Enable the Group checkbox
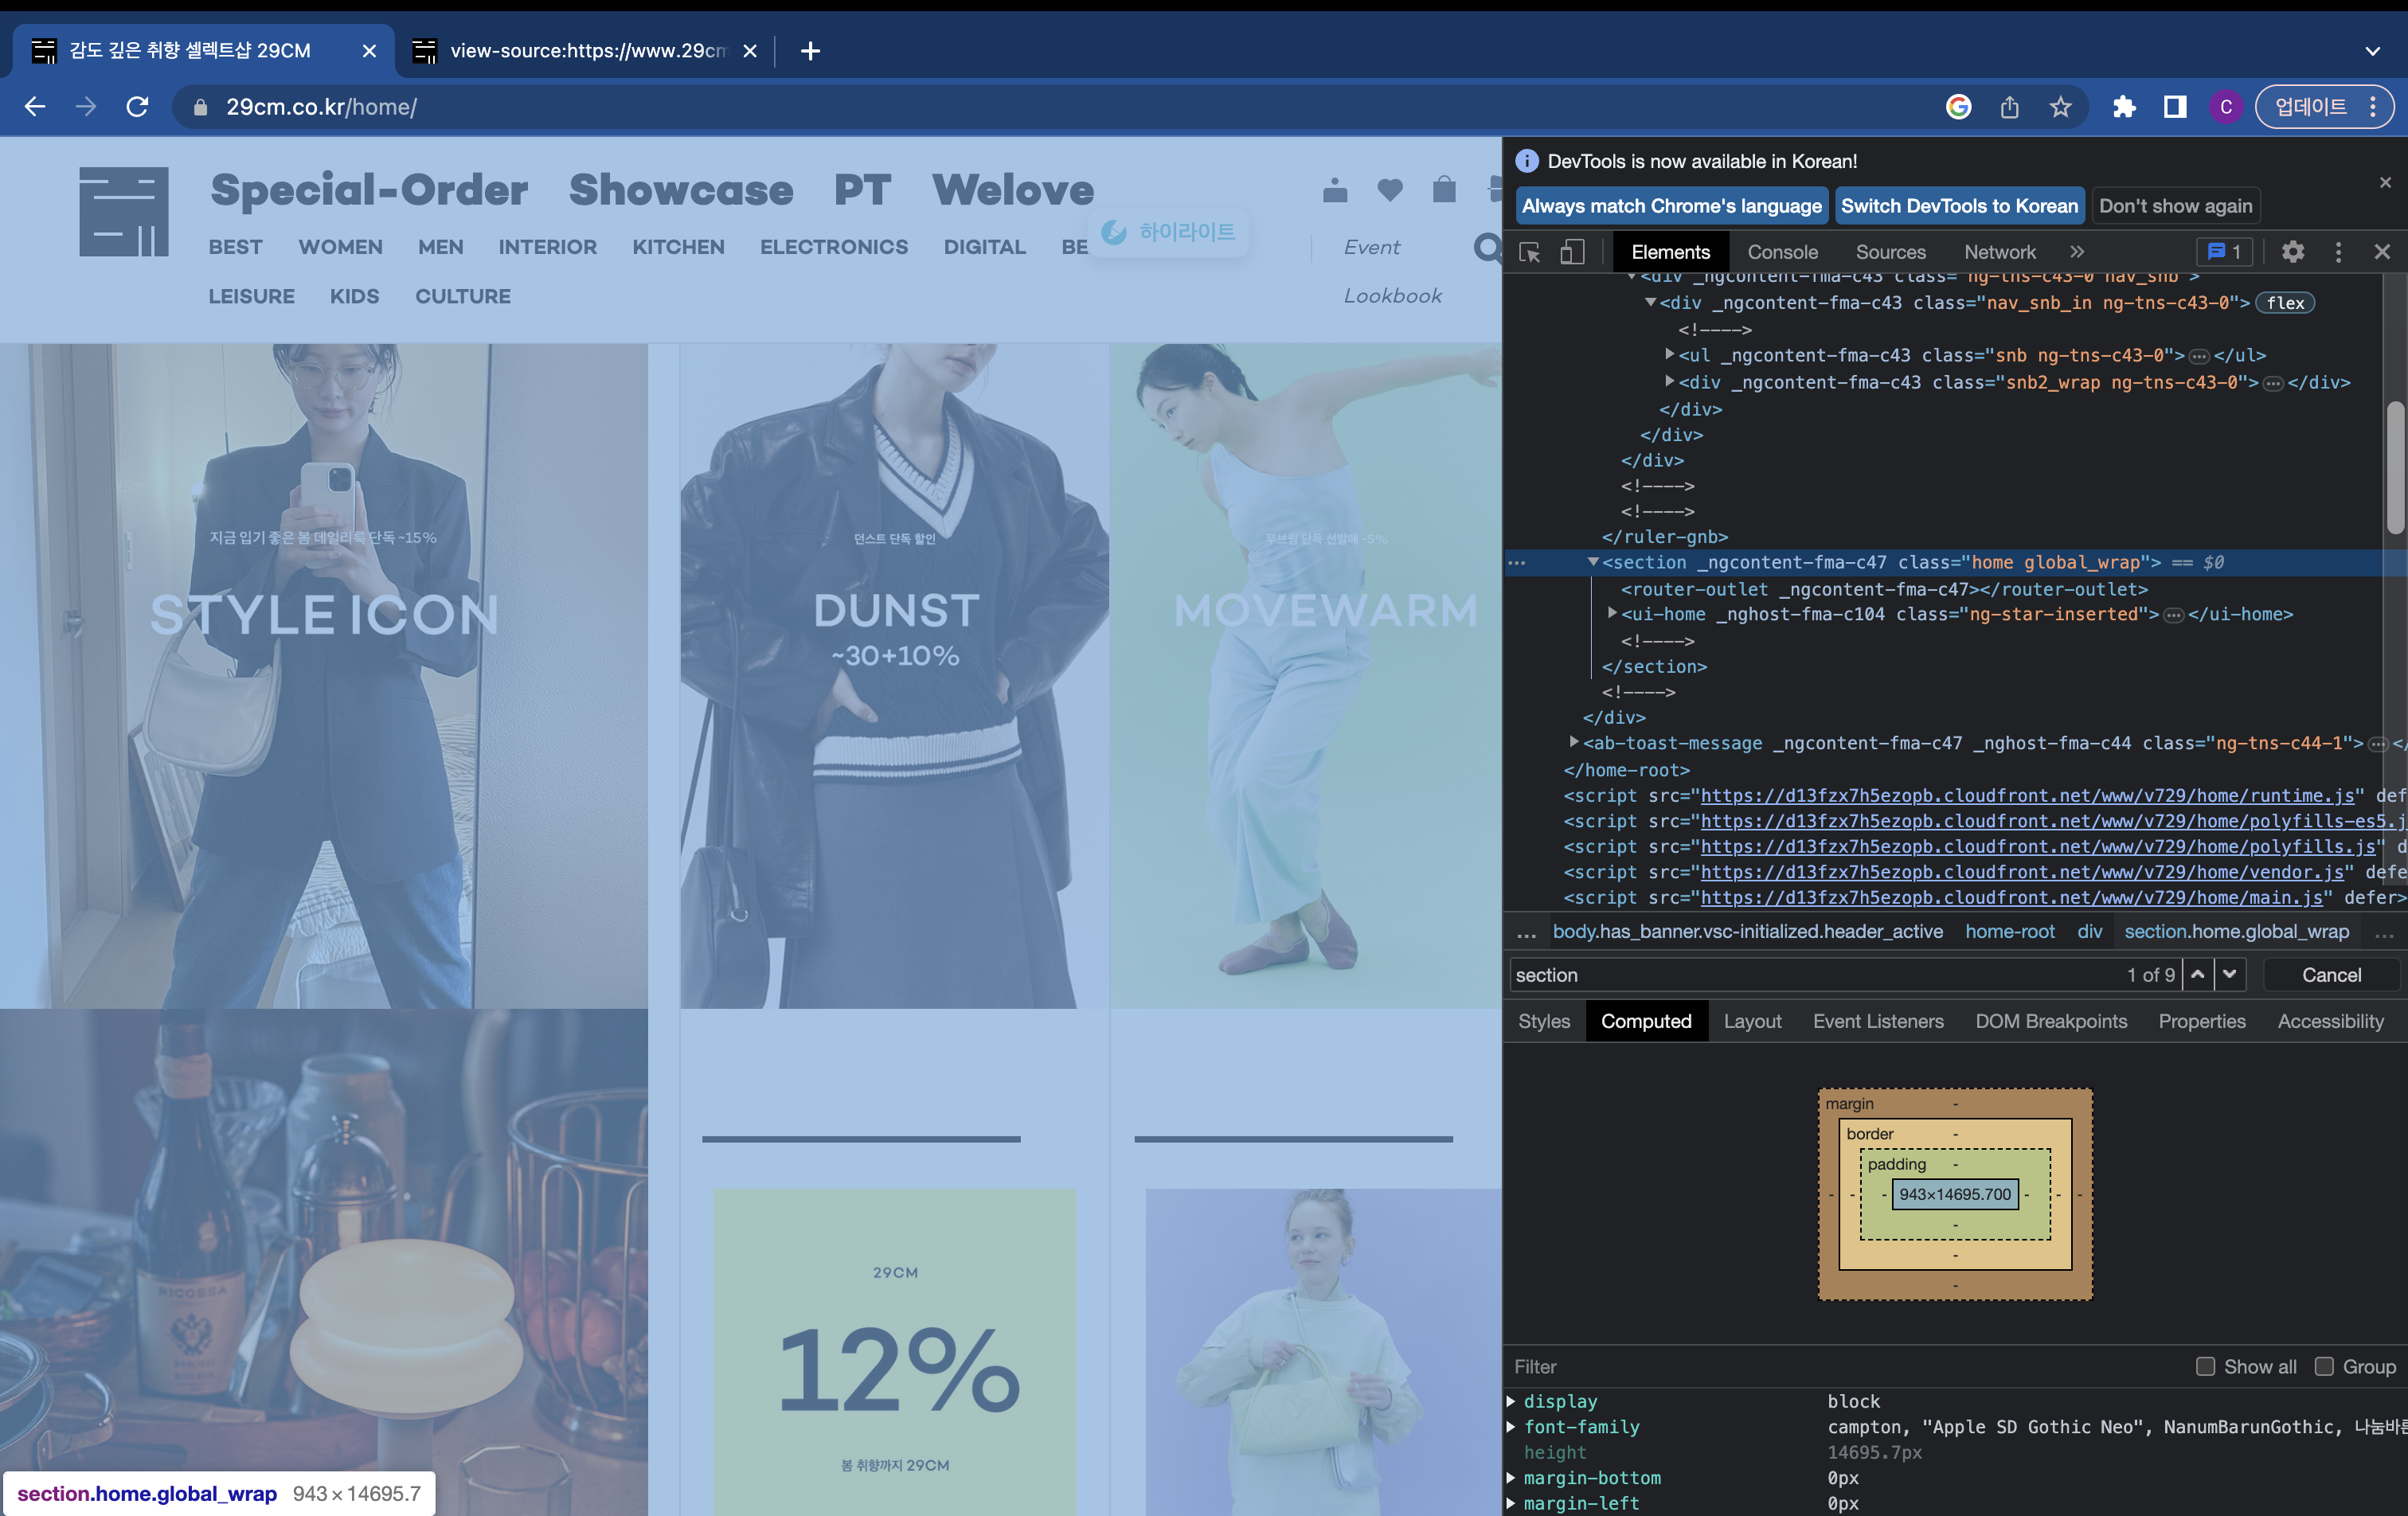The image size is (2408, 1516). (x=2324, y=1366)
